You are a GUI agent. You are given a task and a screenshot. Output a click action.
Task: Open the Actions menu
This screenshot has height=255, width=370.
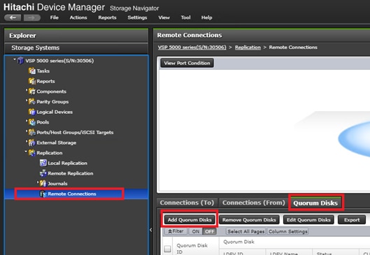coord(78,17)
